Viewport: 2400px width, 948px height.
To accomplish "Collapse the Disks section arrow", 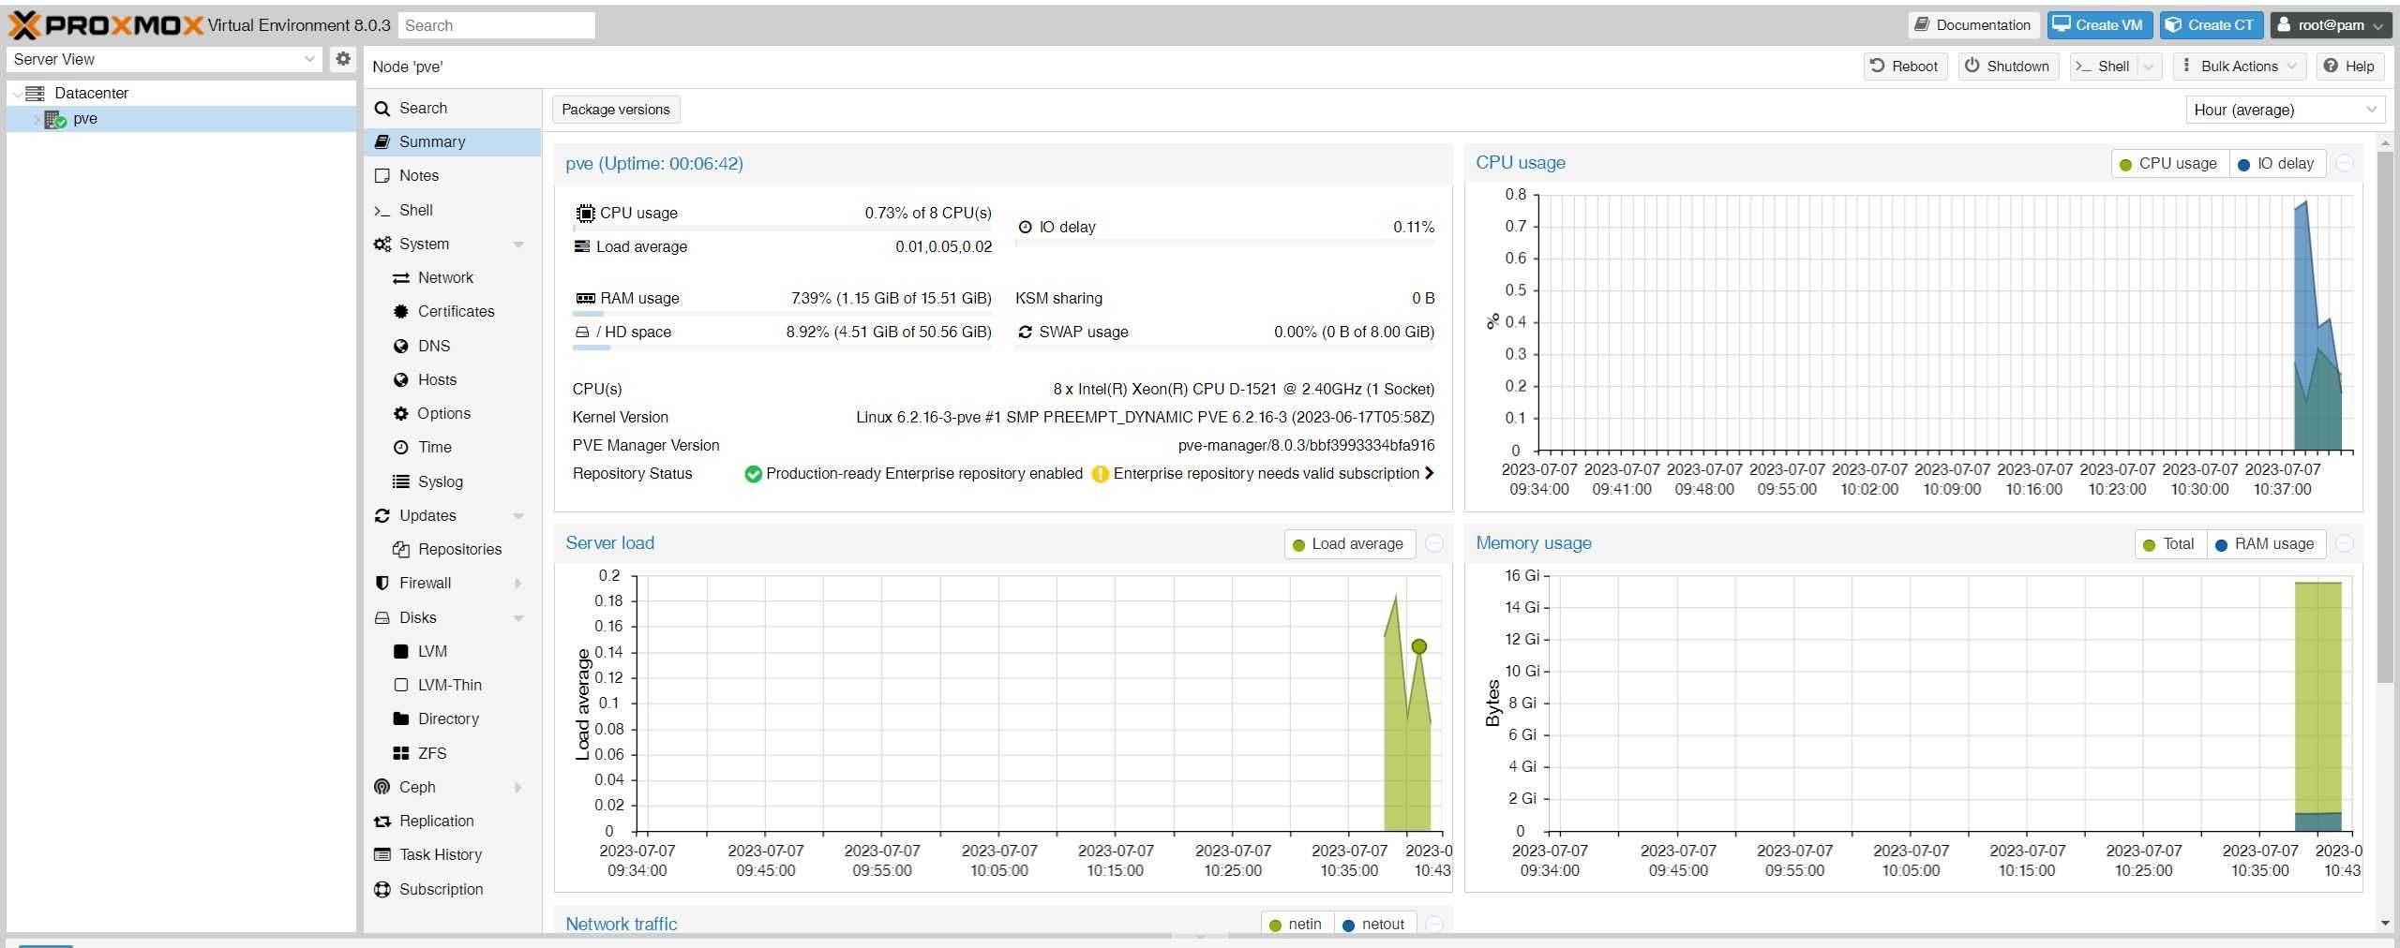I will pos(518,618).
